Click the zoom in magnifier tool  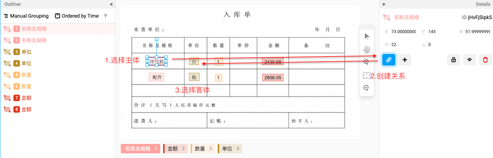click(366, 62)
